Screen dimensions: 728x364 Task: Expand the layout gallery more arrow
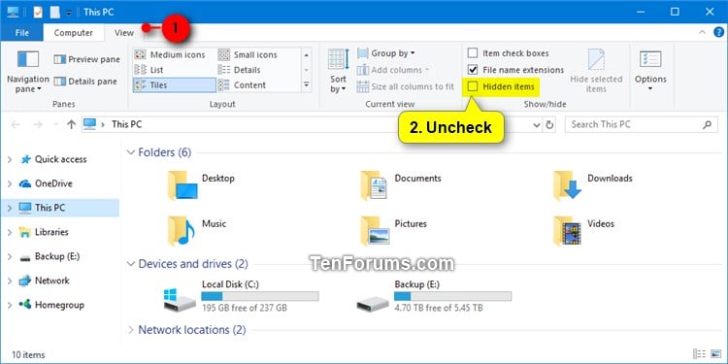[x=306, y=85]
